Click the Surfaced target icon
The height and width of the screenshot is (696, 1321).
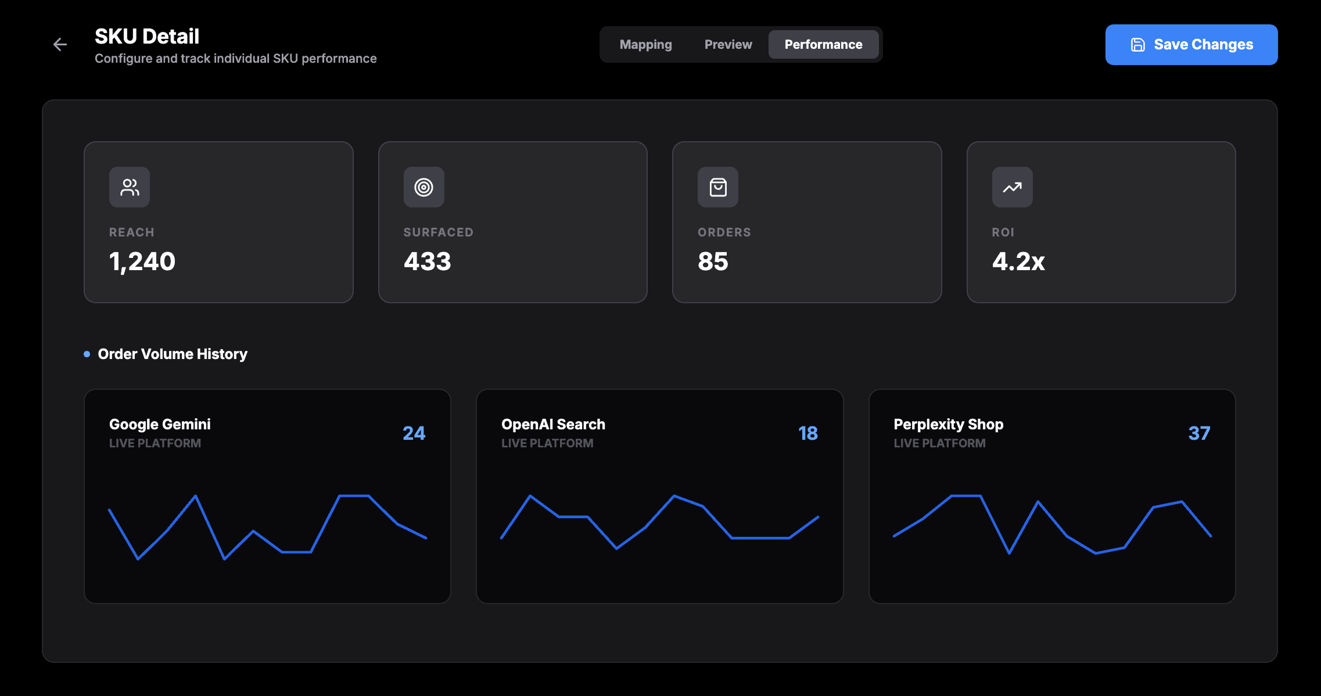(424, 187)
